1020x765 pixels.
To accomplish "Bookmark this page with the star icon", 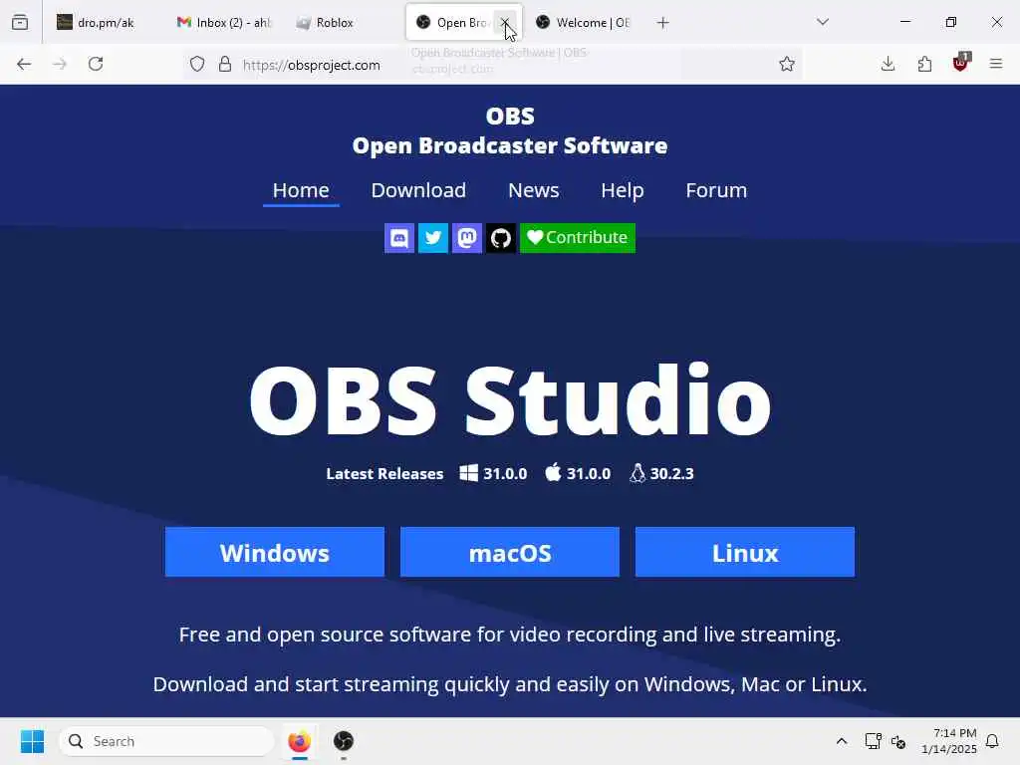I will point(787,64).
